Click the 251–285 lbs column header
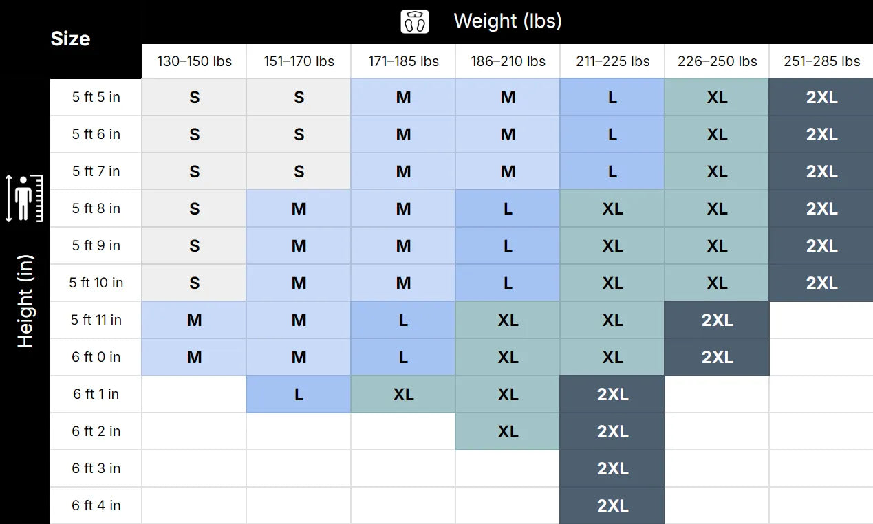 point(821,61)
